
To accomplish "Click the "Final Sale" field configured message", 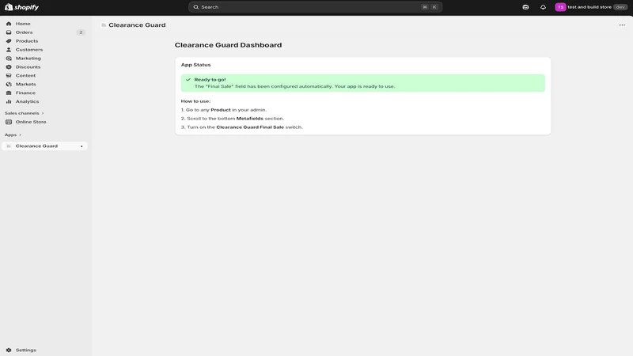I will coord(294,86).
